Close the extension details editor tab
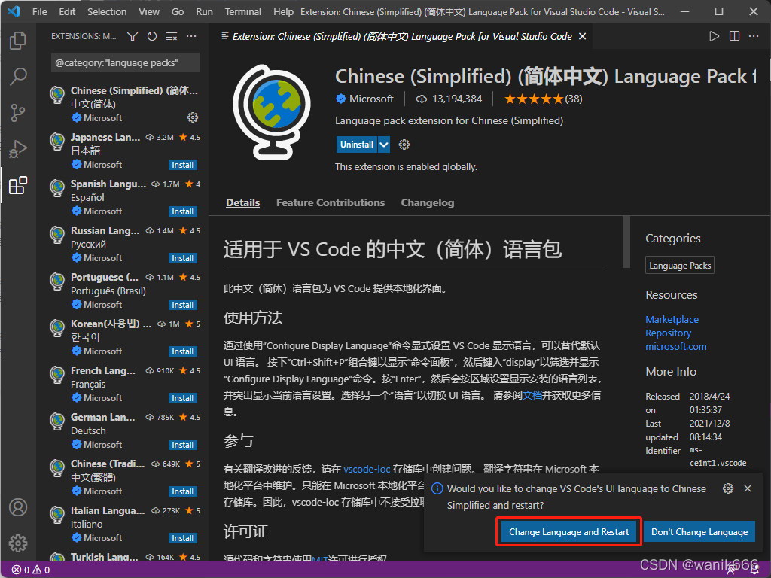Viewport: 771px width, 578px height. pyautogui.click(x=582, y=36)
